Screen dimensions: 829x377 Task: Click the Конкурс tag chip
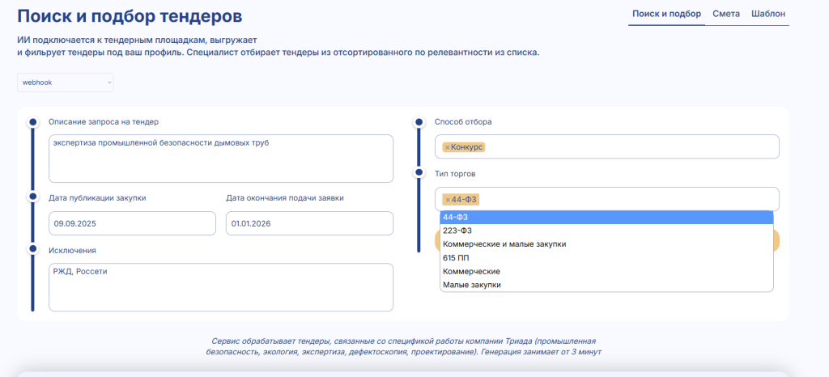click(466, 147)
